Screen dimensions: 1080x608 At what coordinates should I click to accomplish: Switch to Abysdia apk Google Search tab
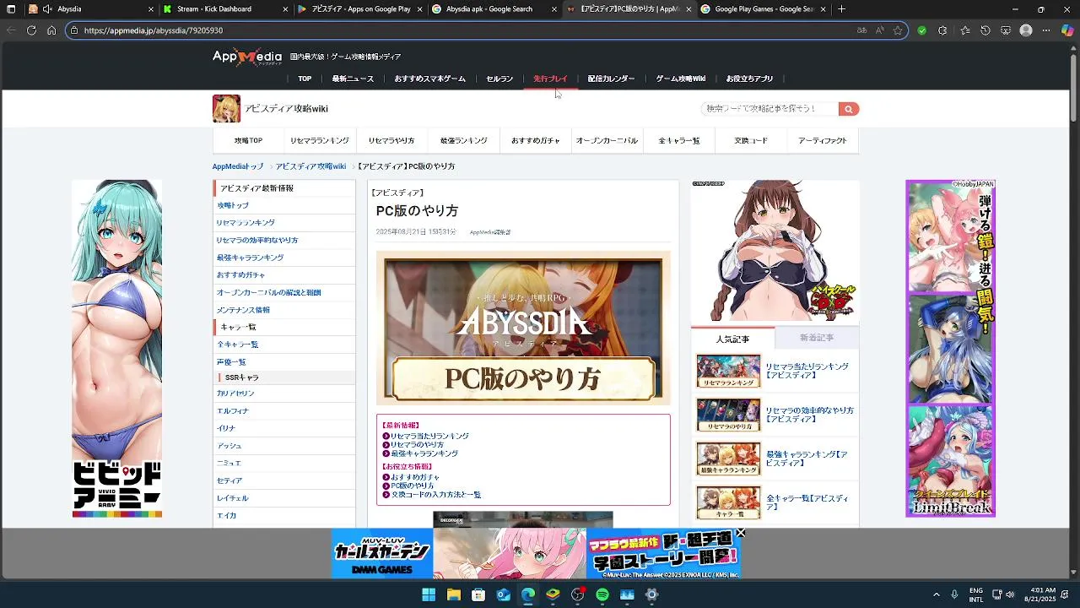(x=494, y=9)
